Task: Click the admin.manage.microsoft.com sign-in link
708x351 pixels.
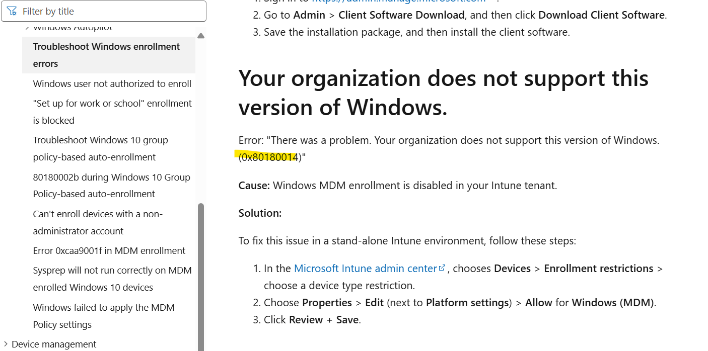Action: 398,2
